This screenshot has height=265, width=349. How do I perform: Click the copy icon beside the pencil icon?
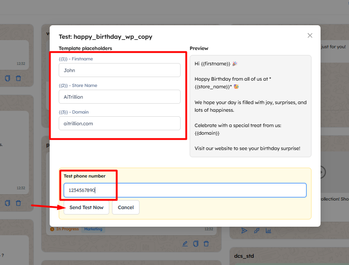(x=195, y=244)
